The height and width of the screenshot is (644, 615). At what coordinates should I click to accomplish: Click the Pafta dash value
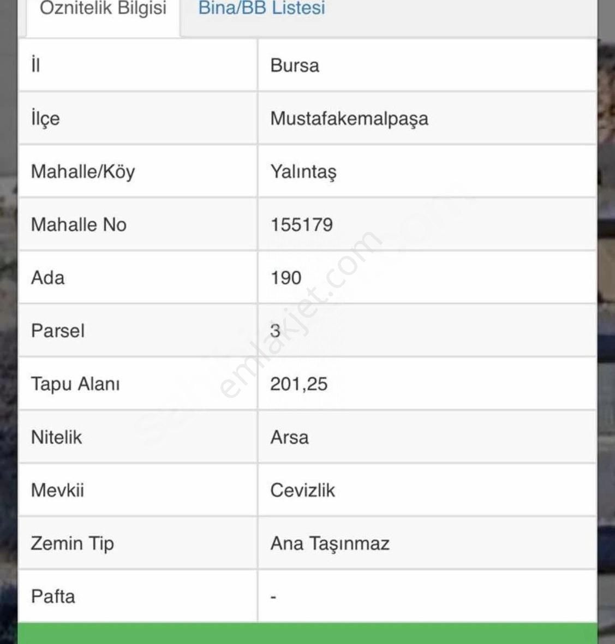[x=273, y=597]
